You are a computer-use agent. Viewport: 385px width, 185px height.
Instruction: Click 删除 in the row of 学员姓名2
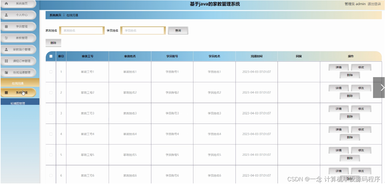[x=350, y=96]
